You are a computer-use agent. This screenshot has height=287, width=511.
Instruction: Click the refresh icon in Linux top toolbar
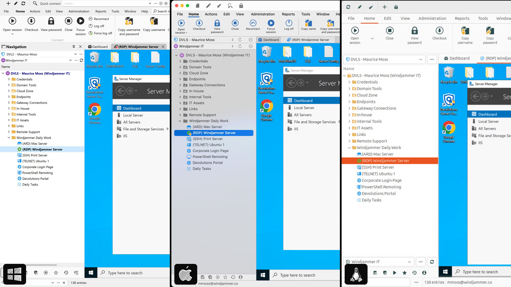coord(348,7)
